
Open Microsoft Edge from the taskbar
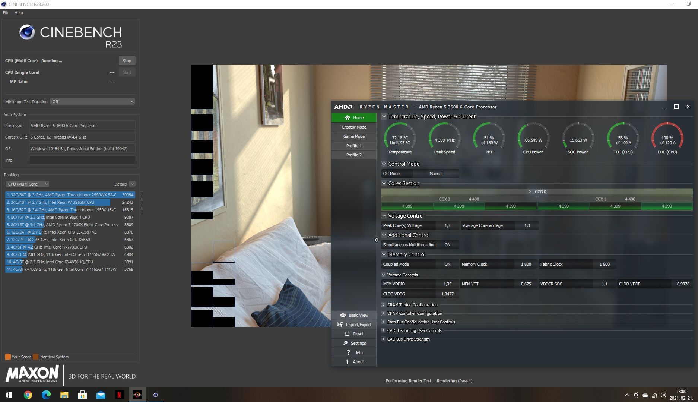pos(46,395)
